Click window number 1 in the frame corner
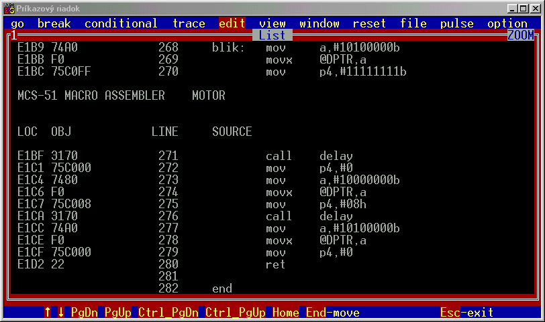 (13, 35)
